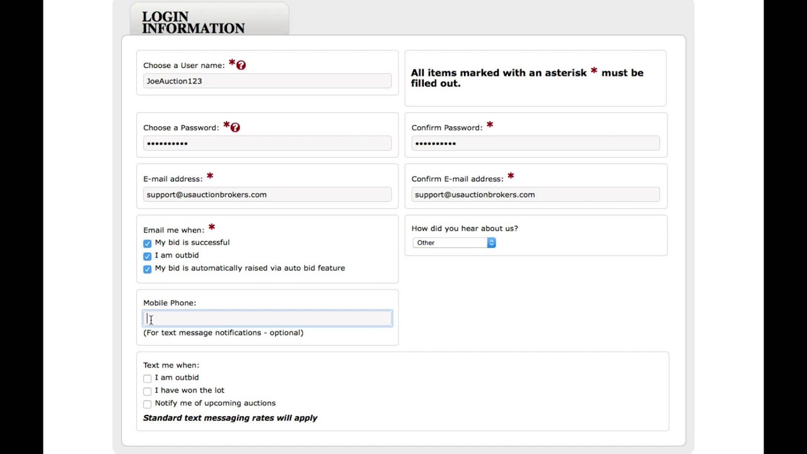The width and height of the screenshot is (807, 454).
Task: Check I have won the lot text option
Action: [x=148, y=391]
